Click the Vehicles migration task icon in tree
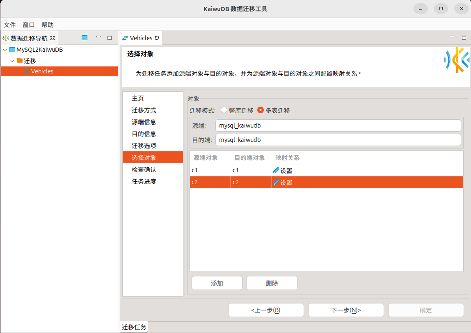Viewport: 471px width, 333px height. pos(27,71)
